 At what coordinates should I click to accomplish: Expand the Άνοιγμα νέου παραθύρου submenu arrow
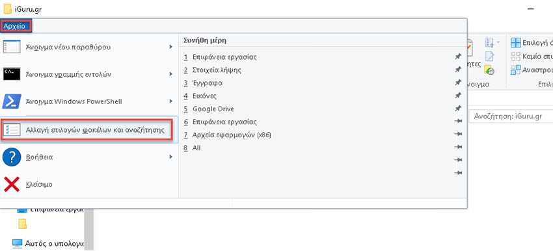(x=170, y=47)
